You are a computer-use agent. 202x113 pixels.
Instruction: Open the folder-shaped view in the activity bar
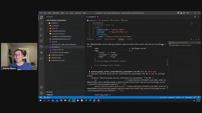coord(41,47)
